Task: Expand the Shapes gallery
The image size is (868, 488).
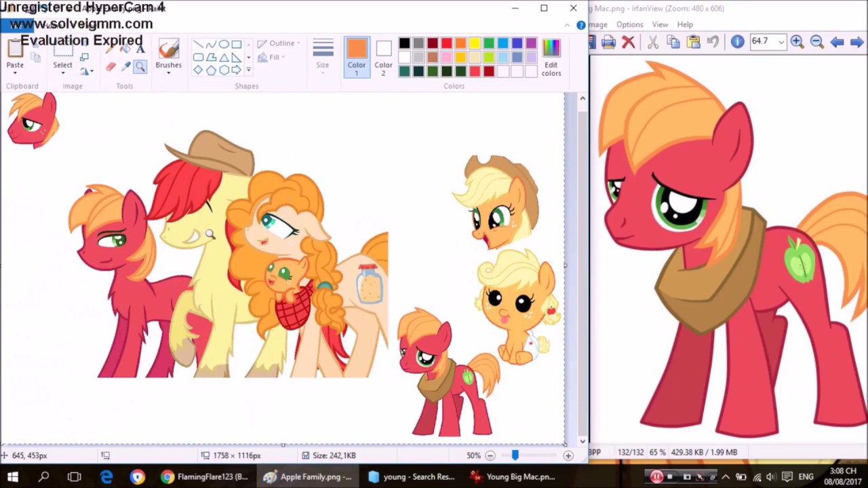Action: pos(249,70)
